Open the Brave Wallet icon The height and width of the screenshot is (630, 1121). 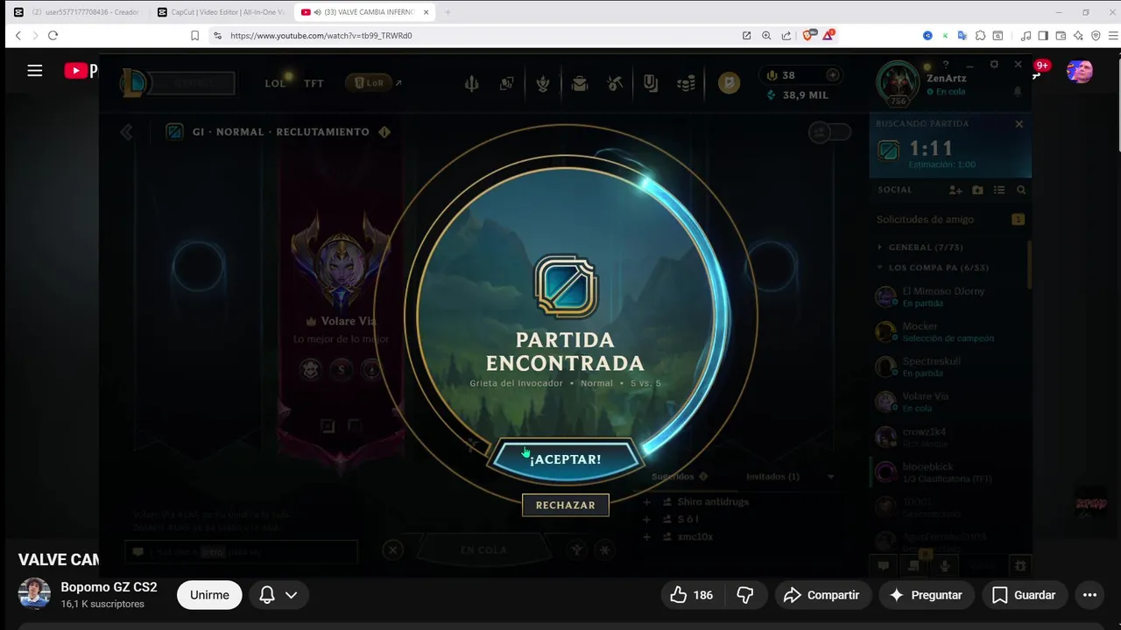coord(1061,36)
